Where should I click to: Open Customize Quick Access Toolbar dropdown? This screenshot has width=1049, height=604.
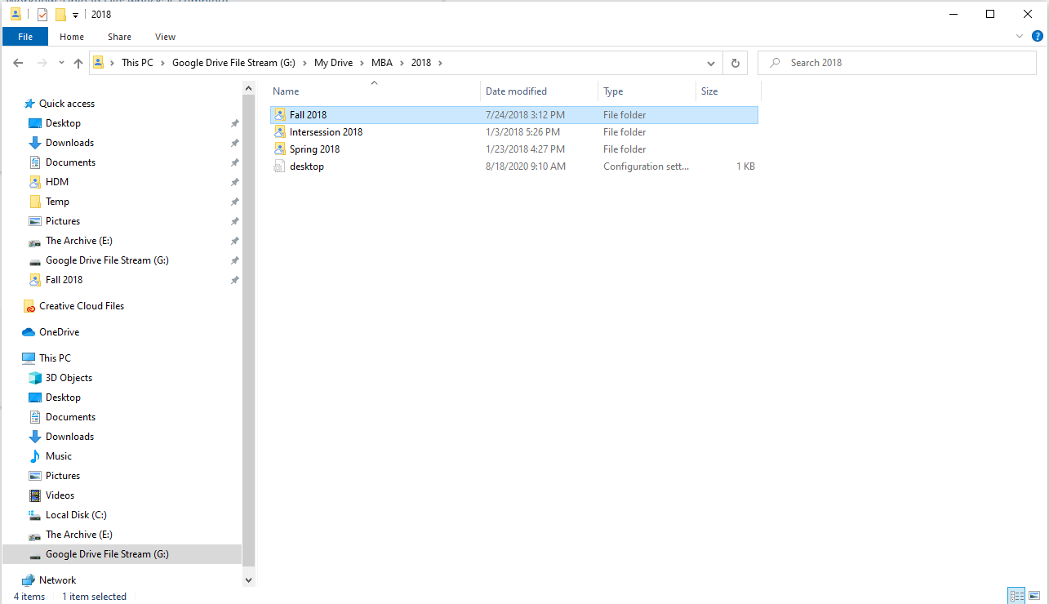click(x=75, y=15)
